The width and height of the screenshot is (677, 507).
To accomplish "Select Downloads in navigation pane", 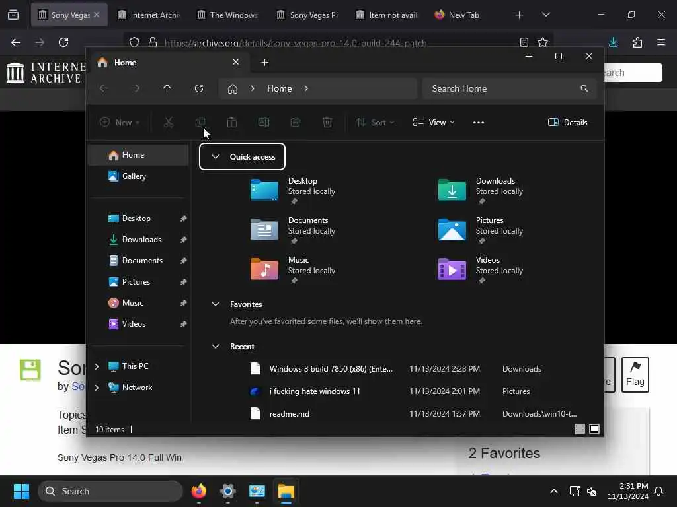I will (x=138, y=240).
